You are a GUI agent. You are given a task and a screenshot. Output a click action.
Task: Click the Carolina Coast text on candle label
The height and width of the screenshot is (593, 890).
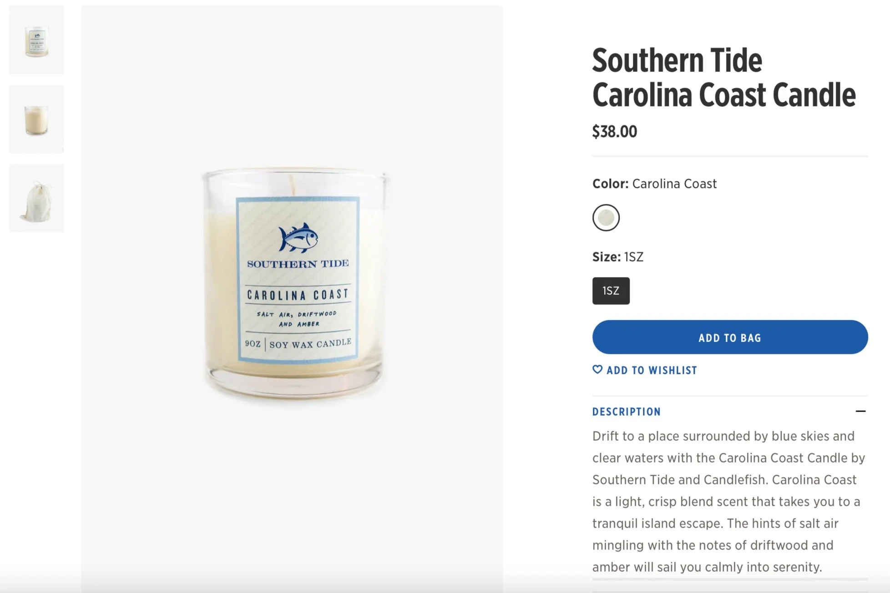pos(298,295)
